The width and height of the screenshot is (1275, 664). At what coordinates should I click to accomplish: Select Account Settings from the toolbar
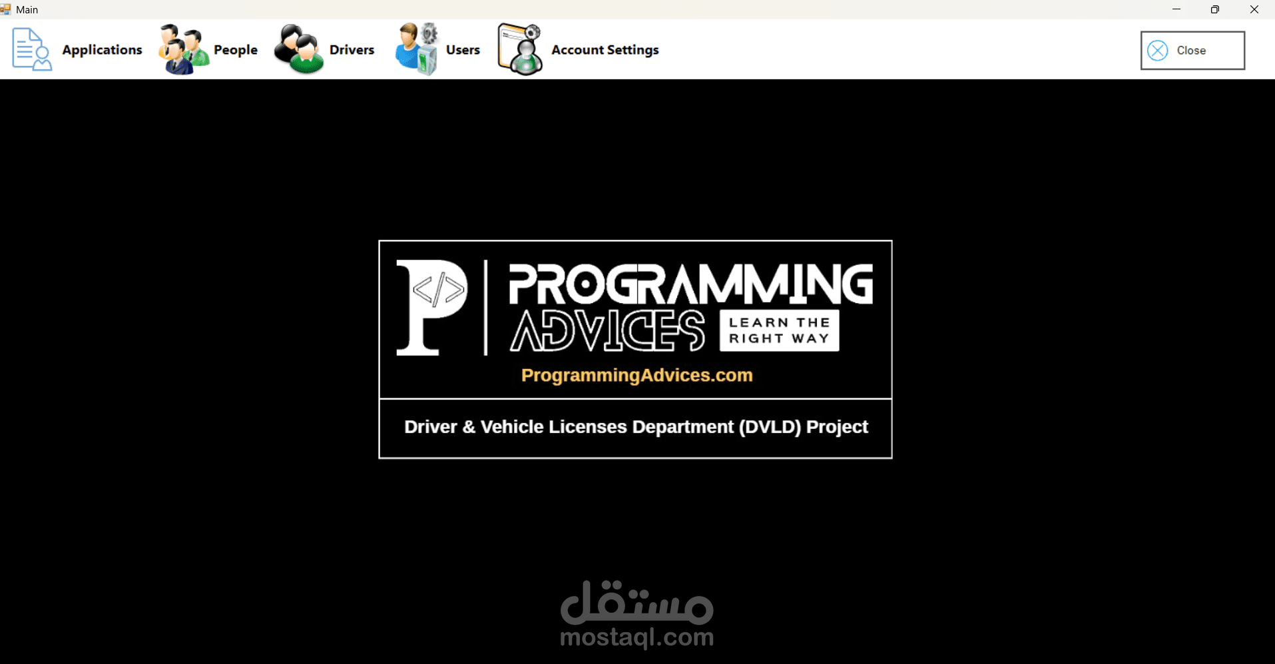605,49
